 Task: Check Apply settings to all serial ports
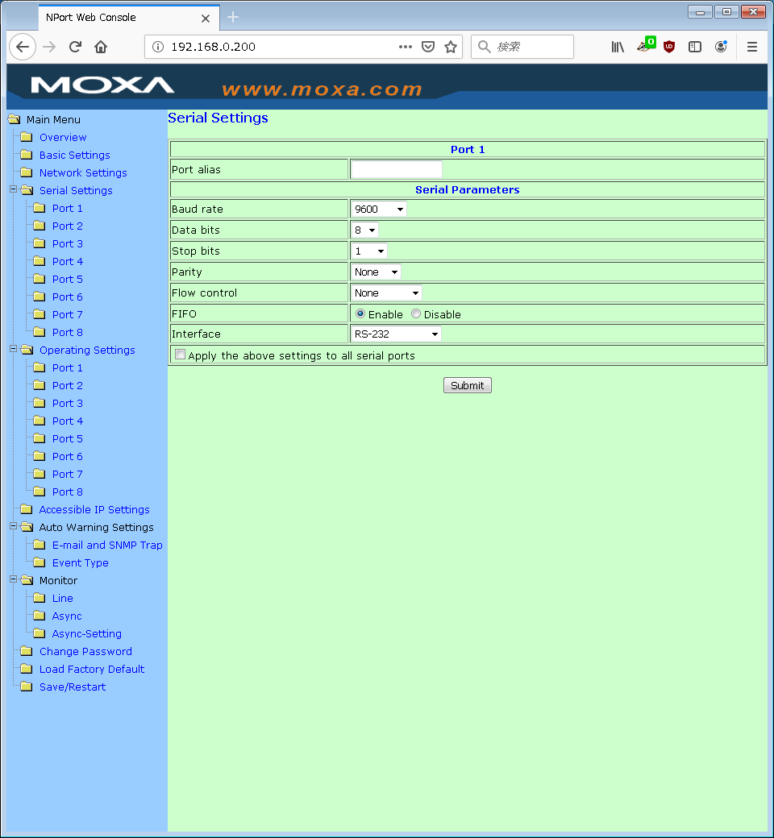181,355
